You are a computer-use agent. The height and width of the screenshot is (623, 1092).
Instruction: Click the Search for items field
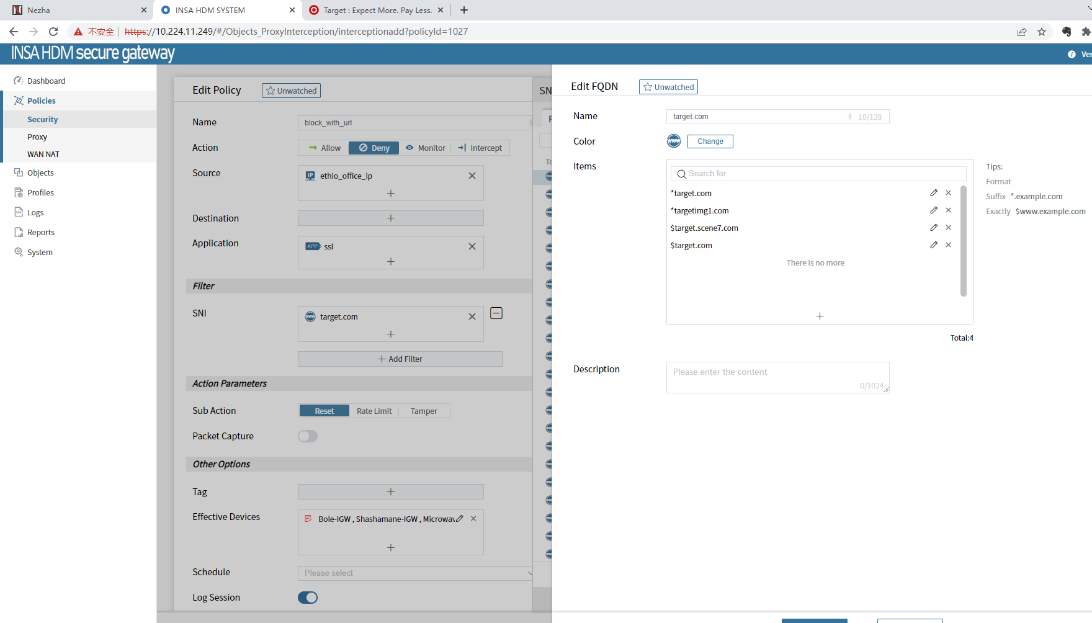(x=819, y=174)
